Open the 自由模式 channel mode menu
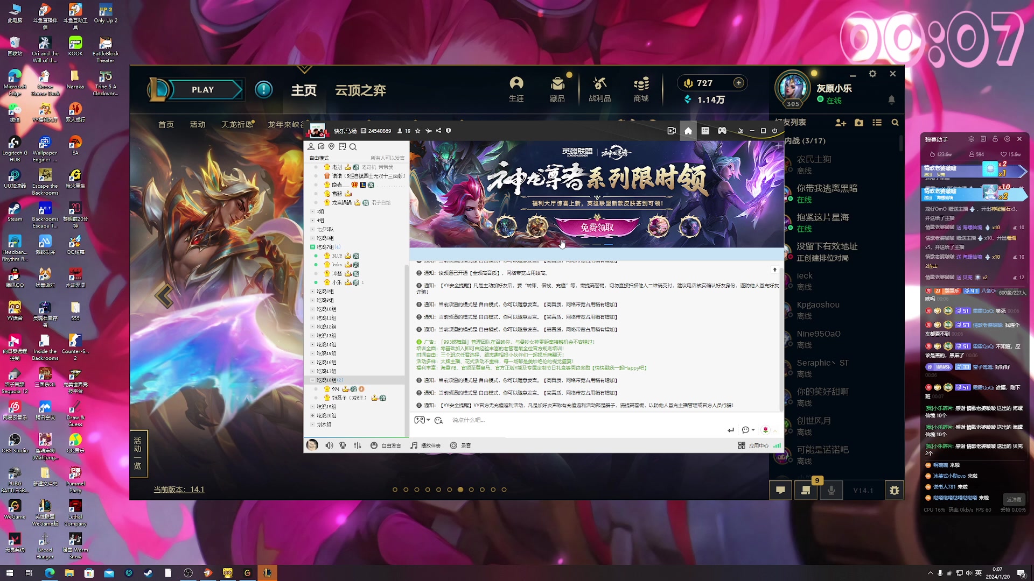 point(319,158)
